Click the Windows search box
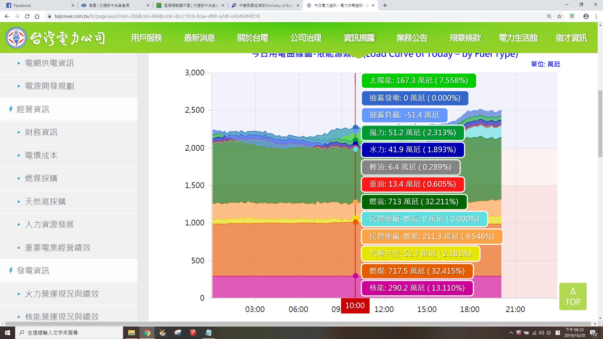The height and width of the screenshot is (339, 603). pos(69,333)
